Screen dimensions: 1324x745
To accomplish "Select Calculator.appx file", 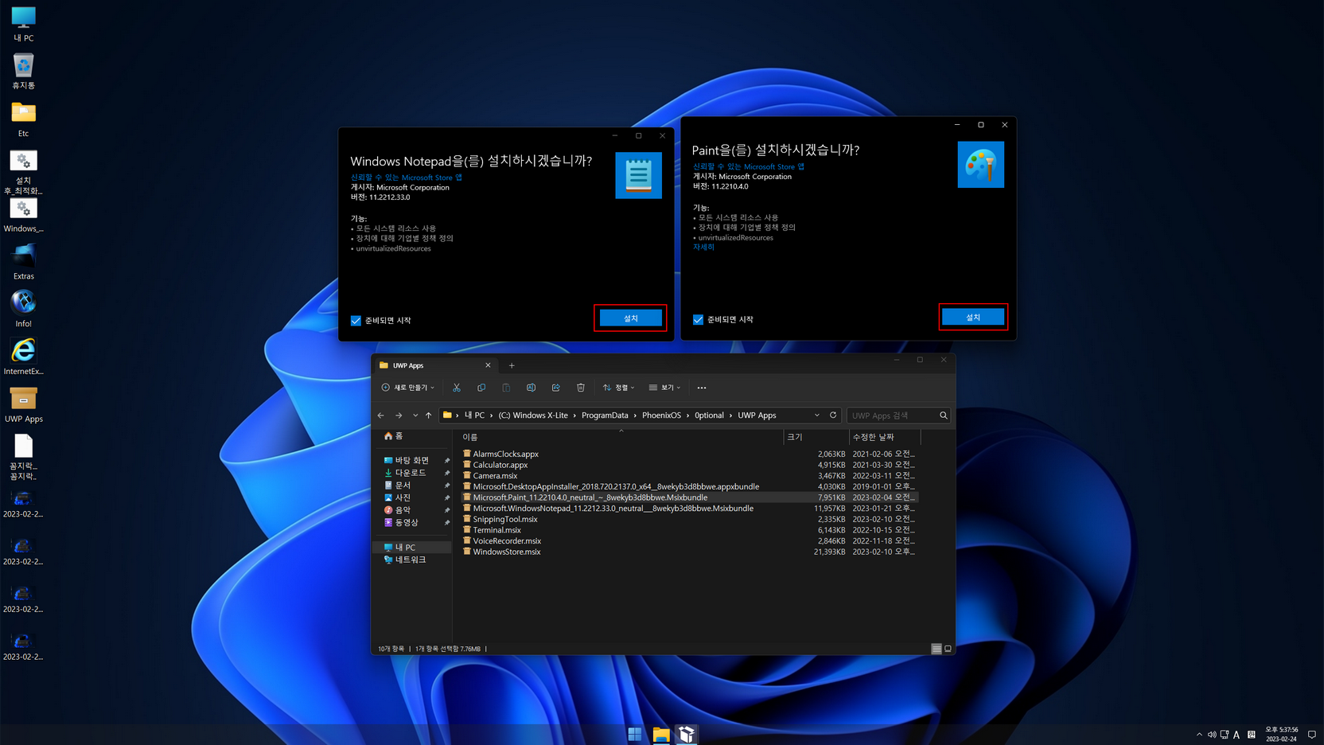I will (x=500, y=465).
